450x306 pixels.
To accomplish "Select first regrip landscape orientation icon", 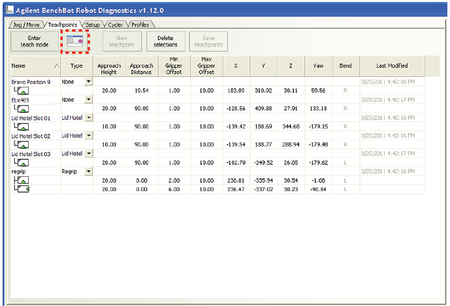I will (22, 179).
